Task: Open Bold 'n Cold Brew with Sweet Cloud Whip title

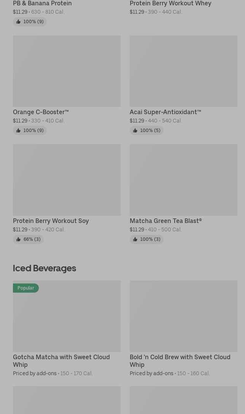Action: (180, 361)
